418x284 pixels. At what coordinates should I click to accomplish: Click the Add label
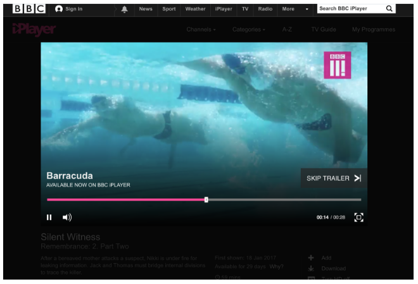tap(326, 257)
